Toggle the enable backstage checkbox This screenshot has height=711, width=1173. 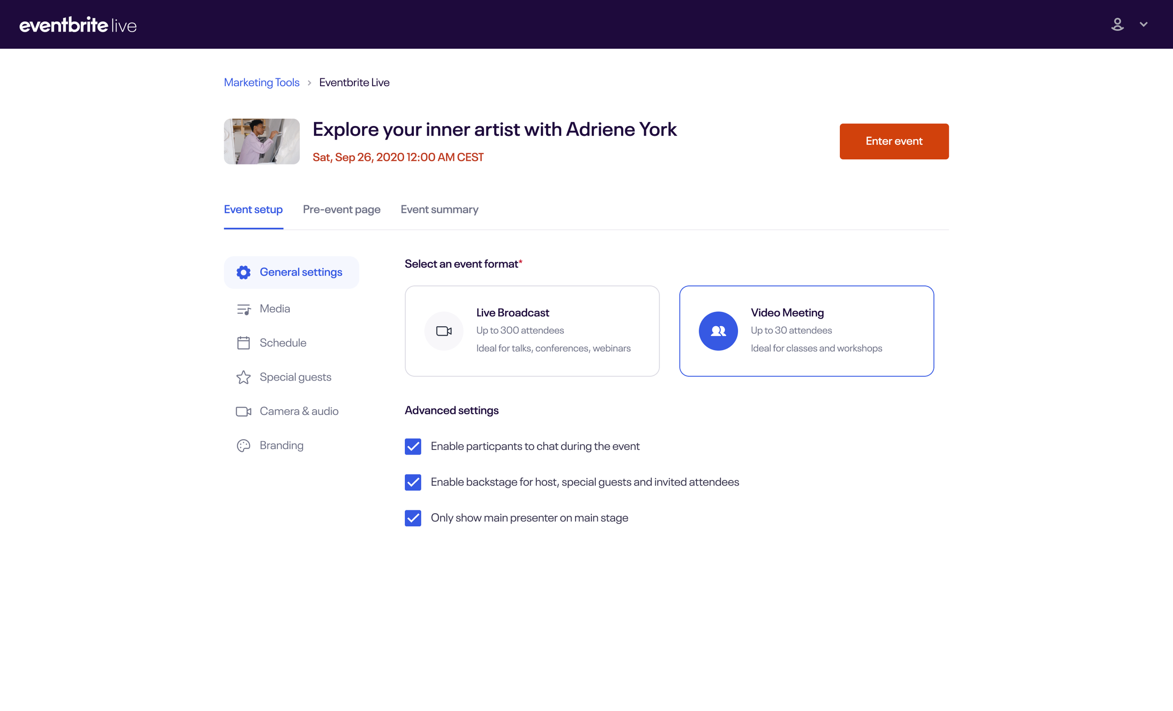point(413,482)
